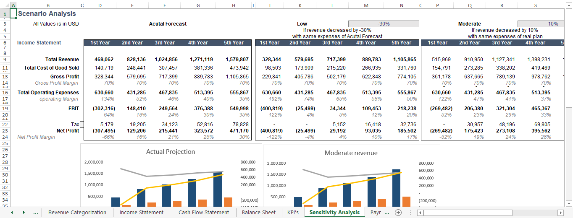The image size is (573, 218).
Task: Select the Low scenario -30% input cell
Action: pos(384,24)
